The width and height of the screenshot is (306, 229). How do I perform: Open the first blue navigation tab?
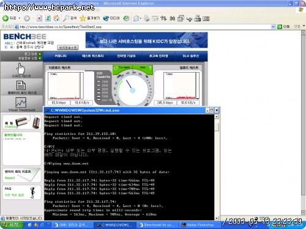click(x=60, y=56)
